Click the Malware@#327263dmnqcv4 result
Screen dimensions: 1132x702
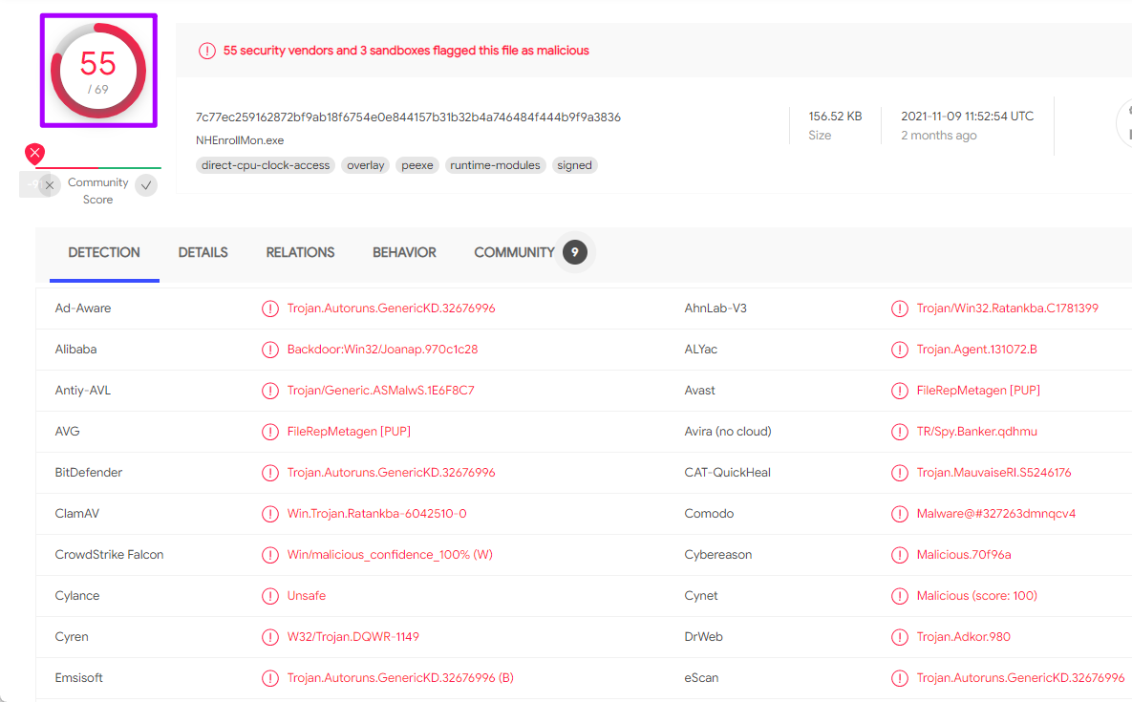coord(996,514)
